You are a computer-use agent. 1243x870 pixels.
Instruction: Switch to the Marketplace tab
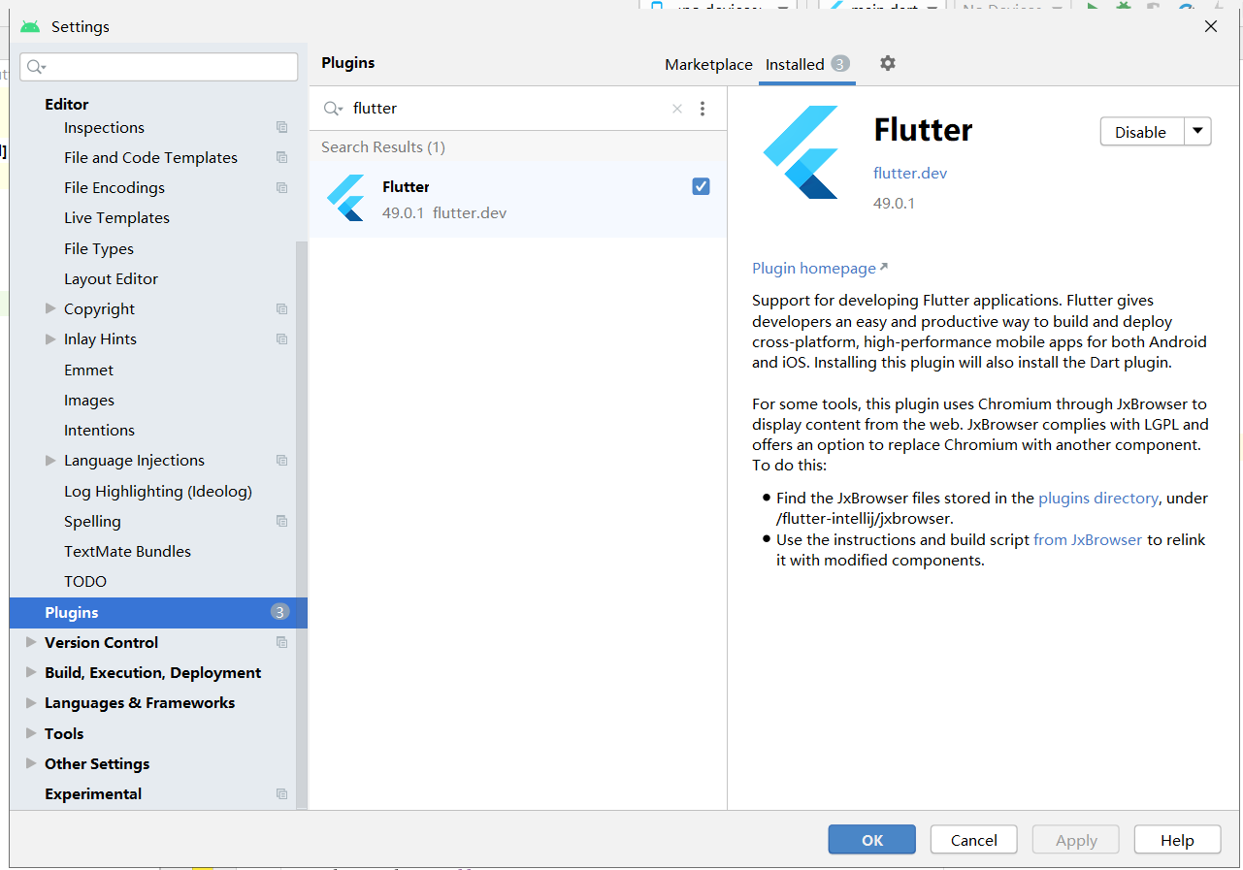[708, 64]
